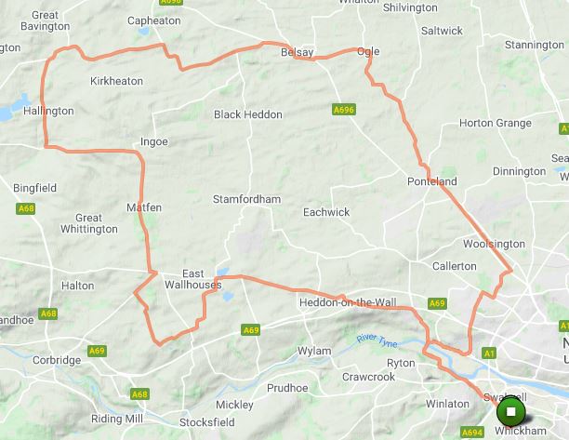Click the A68 shield near Riding Mill
Image resolution: width=569 pixels, height=440 pixels.
[x=139, y=393]
